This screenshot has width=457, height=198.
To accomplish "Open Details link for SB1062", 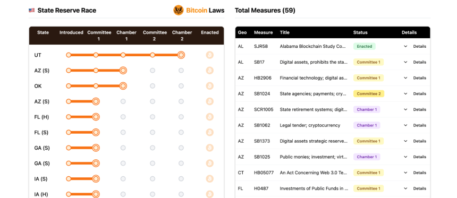I will point(419,125).
